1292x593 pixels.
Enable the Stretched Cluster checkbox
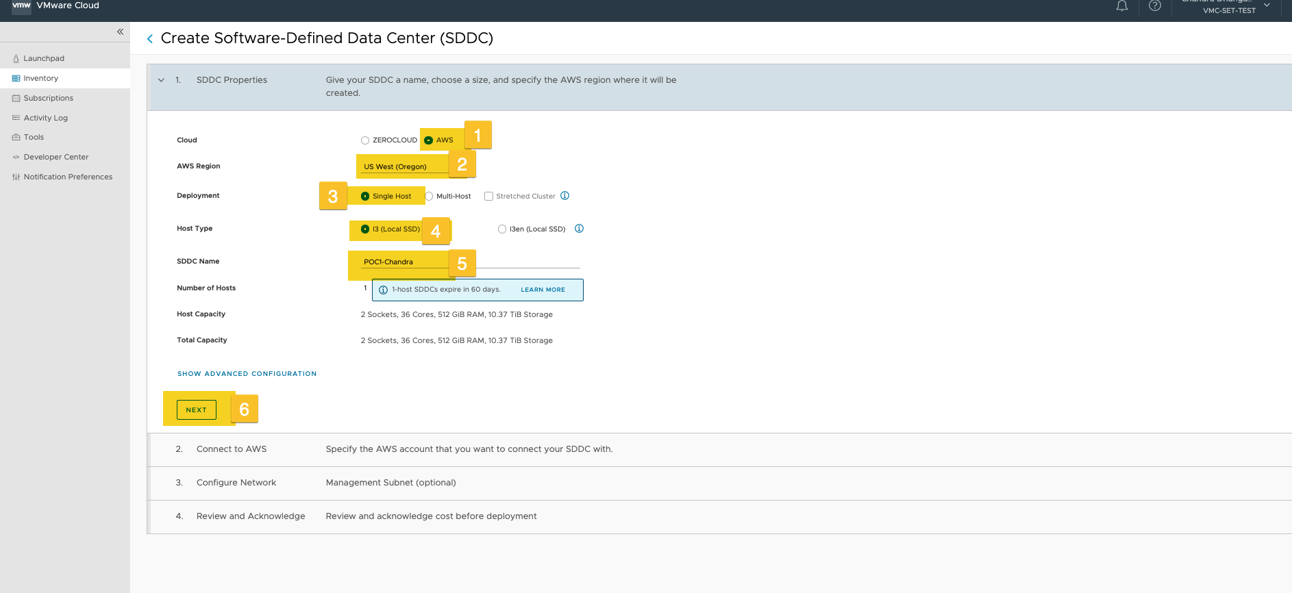pyautogui.click(x=488, y=197)
